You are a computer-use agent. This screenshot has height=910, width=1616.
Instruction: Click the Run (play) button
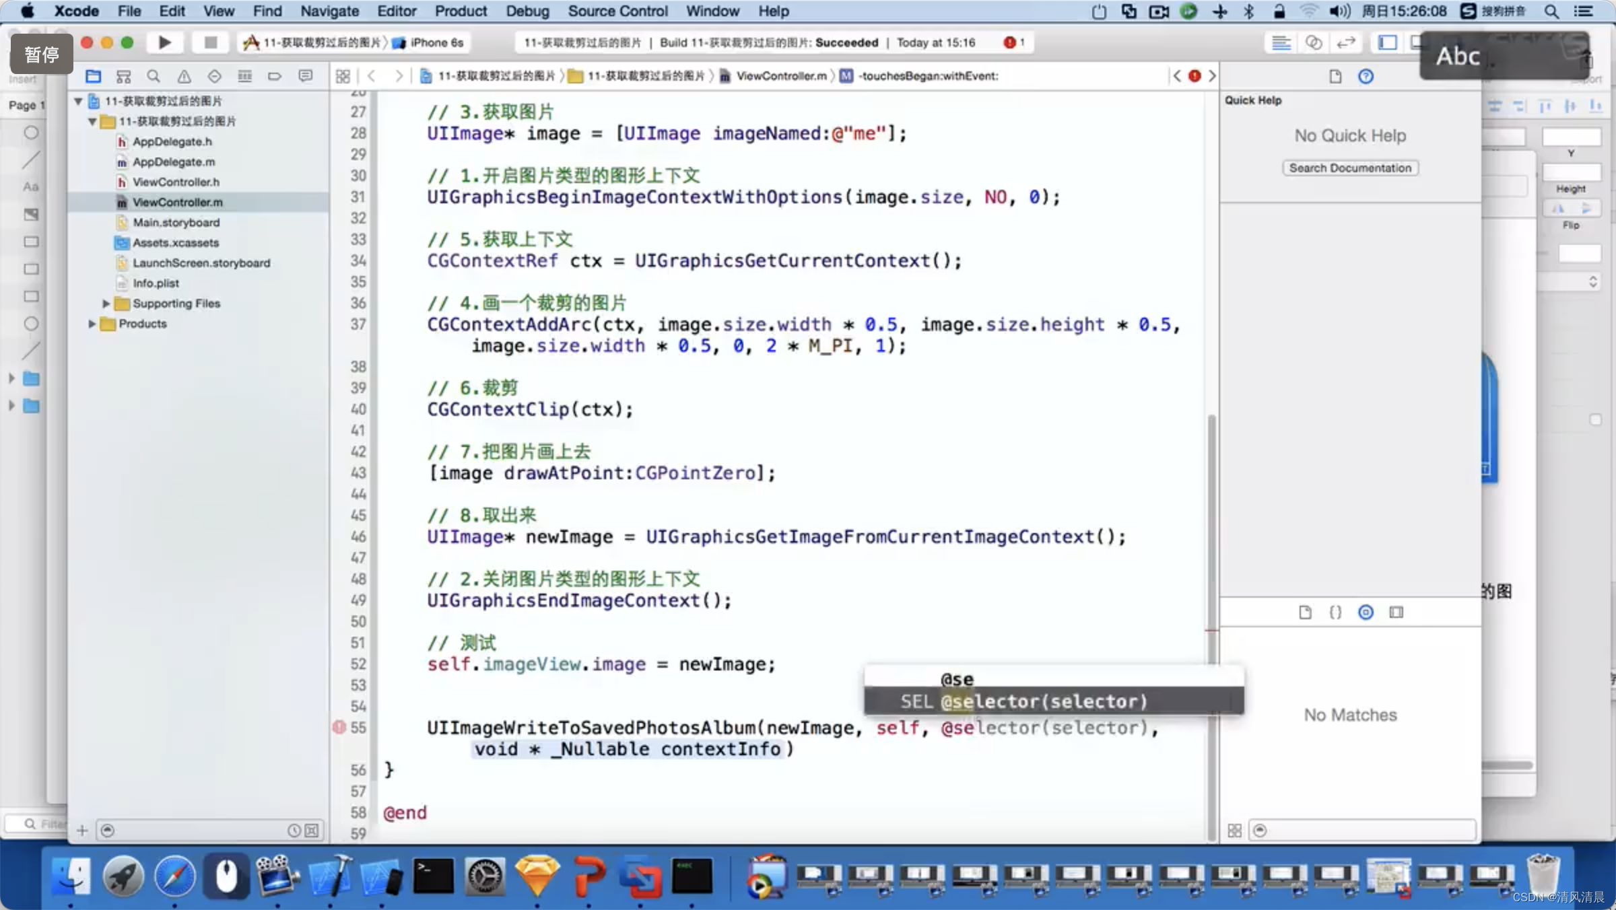click(x=164, y=42)
